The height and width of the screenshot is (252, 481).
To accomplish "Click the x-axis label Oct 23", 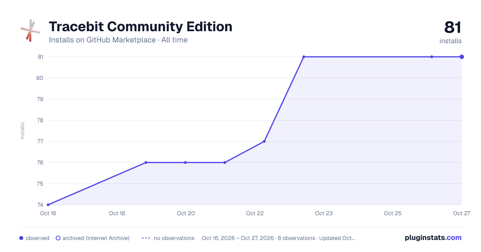I will tap(324, 213).
